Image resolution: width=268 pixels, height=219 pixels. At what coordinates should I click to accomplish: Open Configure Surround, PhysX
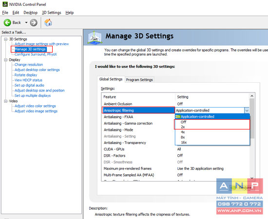pyautogui.click(x=36, y=55)
